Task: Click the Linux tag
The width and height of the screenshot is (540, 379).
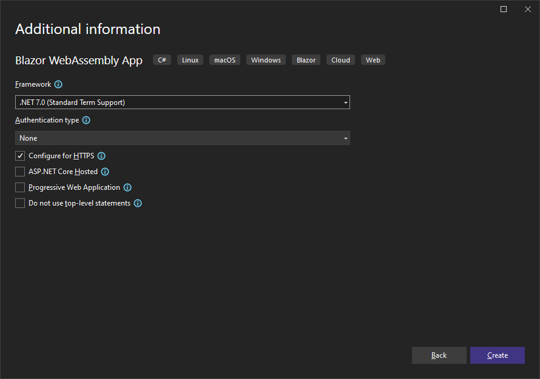Action: point(190,60)
